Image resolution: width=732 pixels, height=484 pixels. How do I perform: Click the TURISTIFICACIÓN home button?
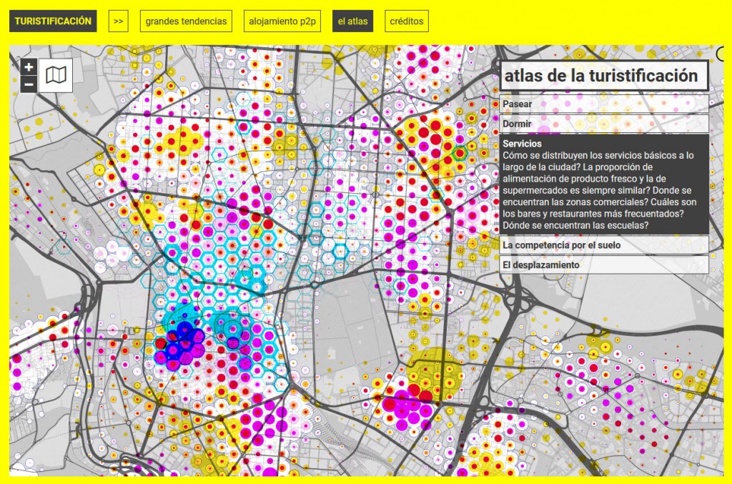[x=54, y=21]
